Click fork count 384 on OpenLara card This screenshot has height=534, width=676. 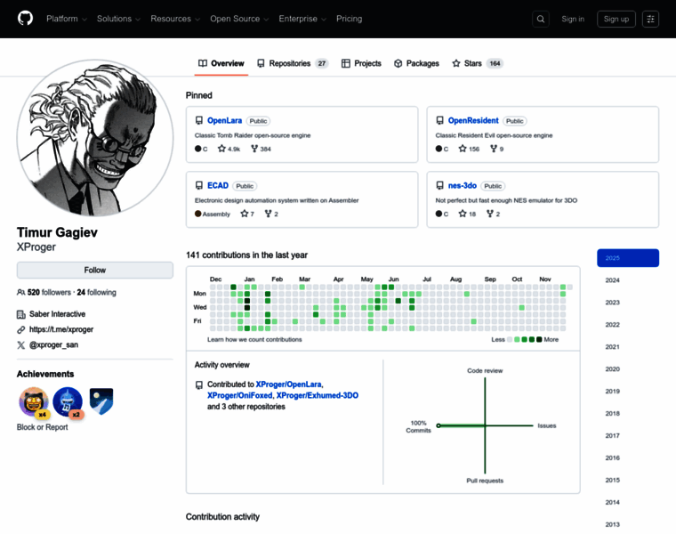click(x=261, y=149)
